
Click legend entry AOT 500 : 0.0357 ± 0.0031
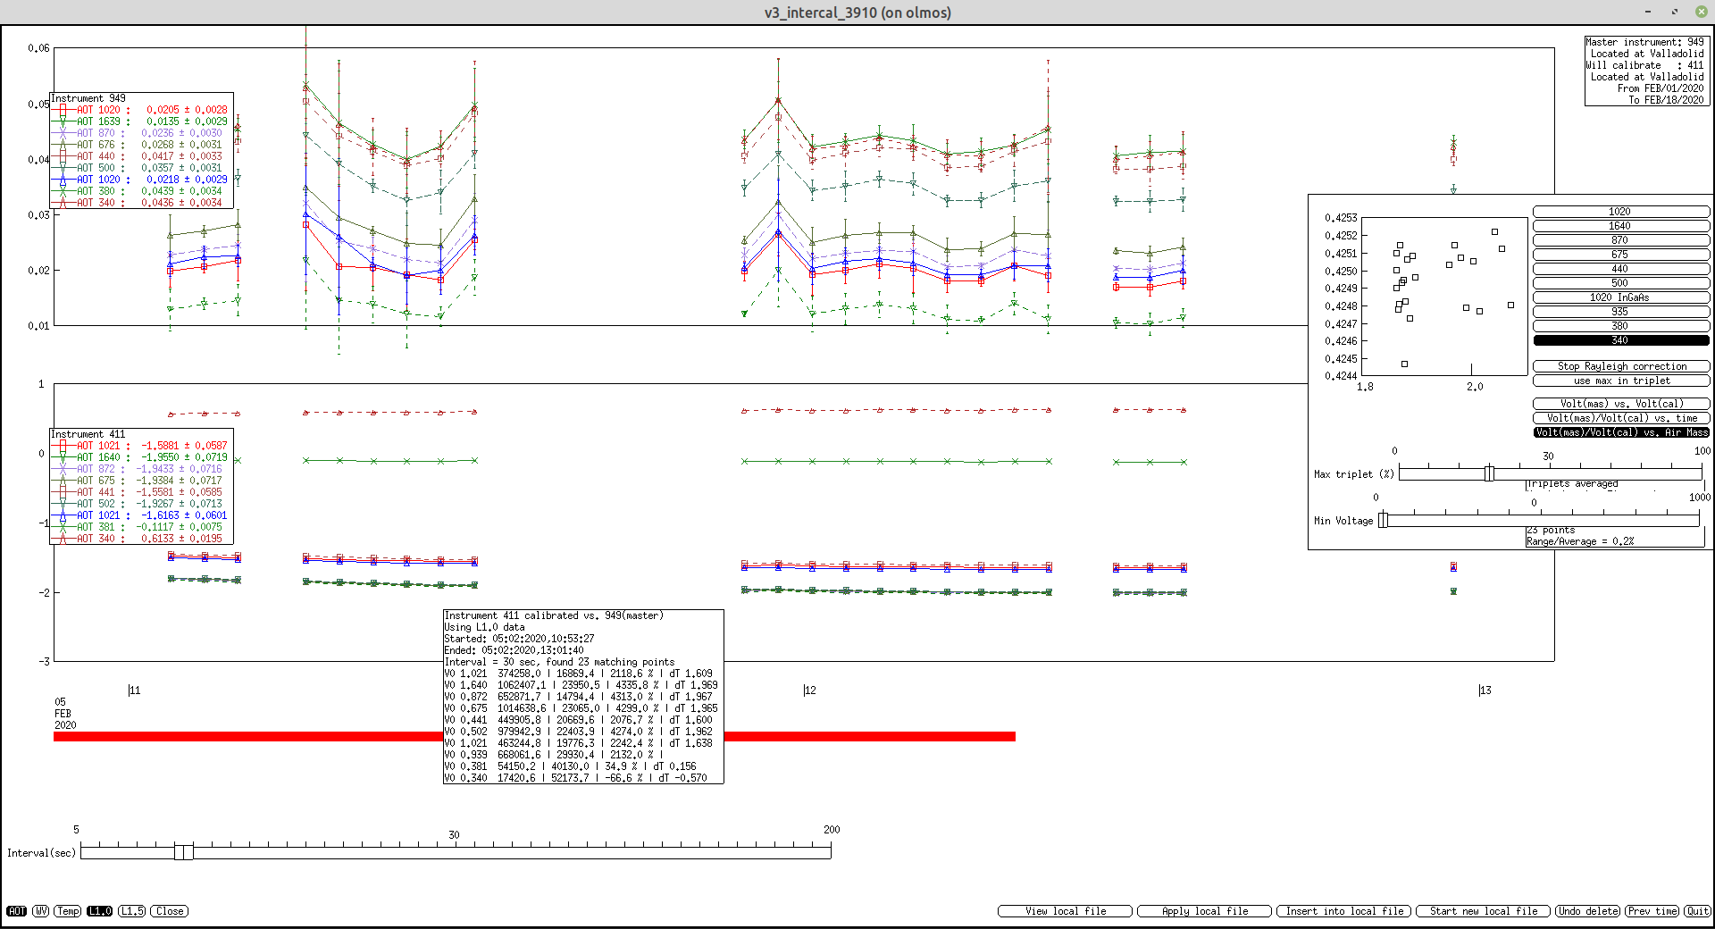point(141,168)
